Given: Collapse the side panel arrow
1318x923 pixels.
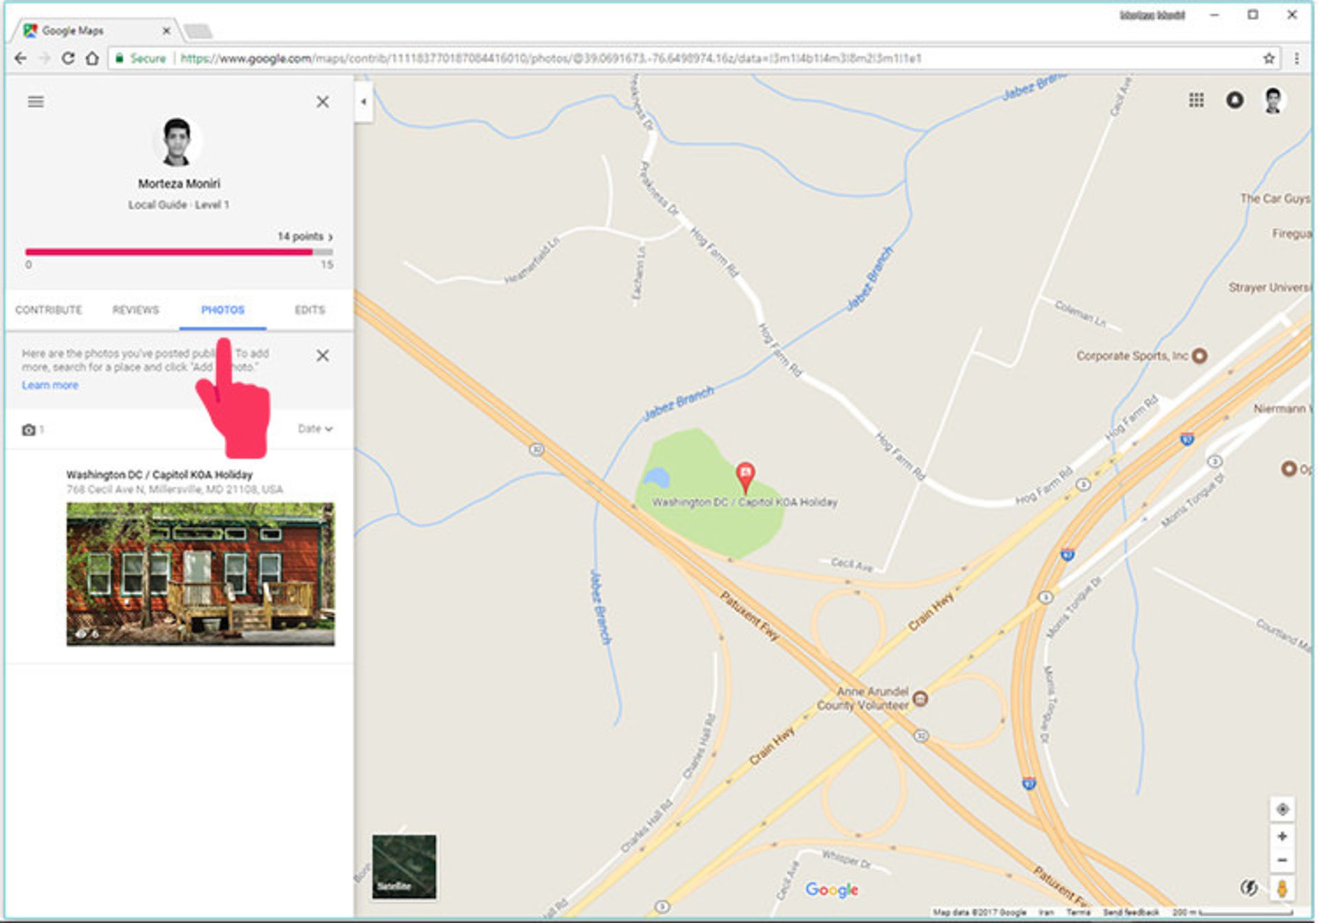Looking at the screenshot, I should tap(364, 102).
